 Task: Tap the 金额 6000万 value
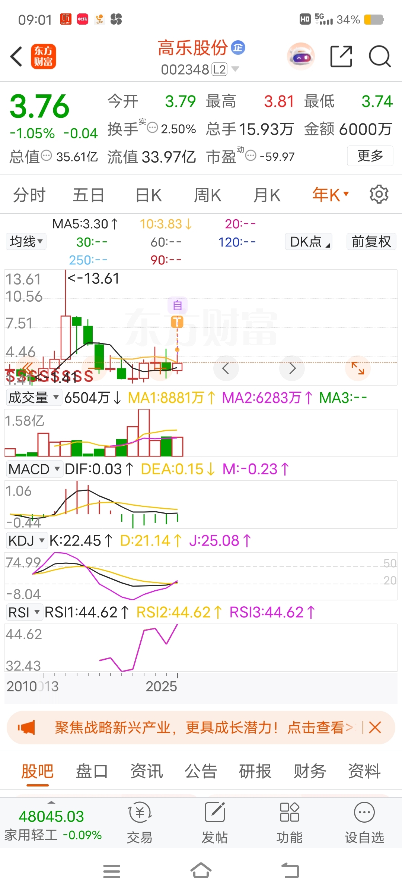click(x=348, y=129)
